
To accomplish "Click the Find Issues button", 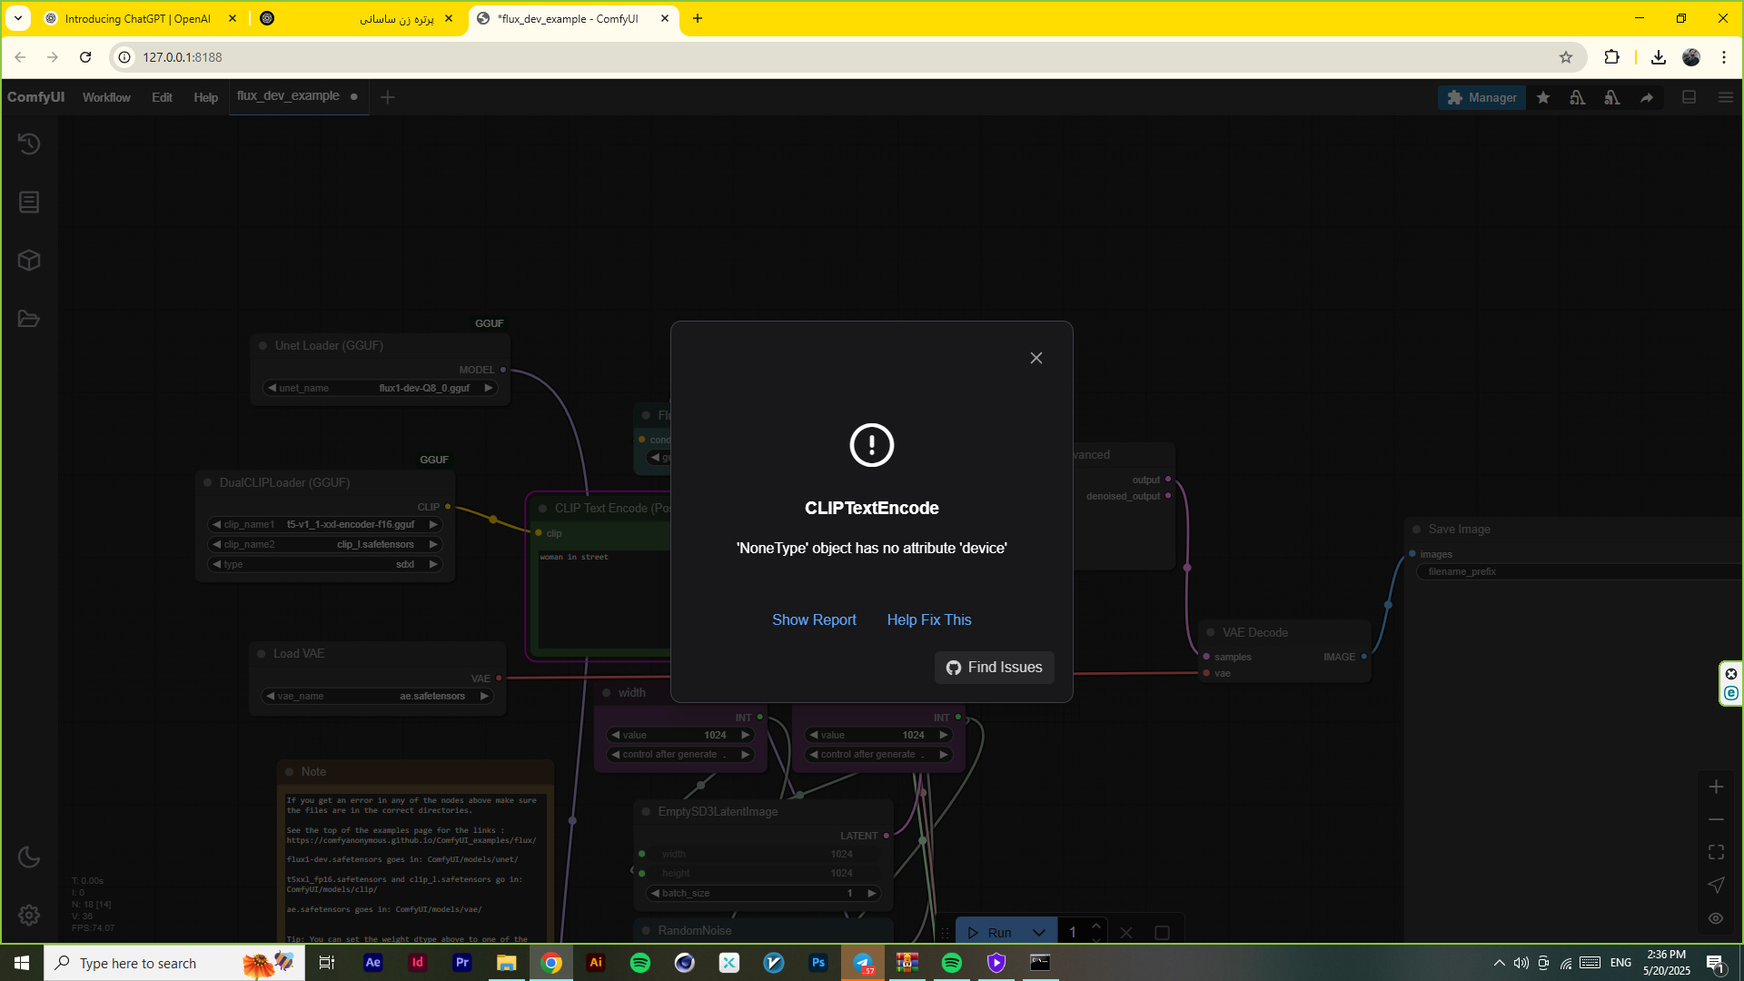I will pos(995,668).
